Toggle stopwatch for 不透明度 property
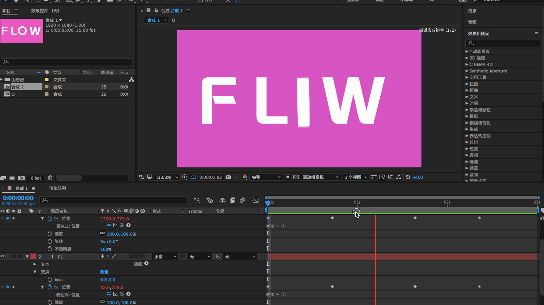 pos(50,249)
